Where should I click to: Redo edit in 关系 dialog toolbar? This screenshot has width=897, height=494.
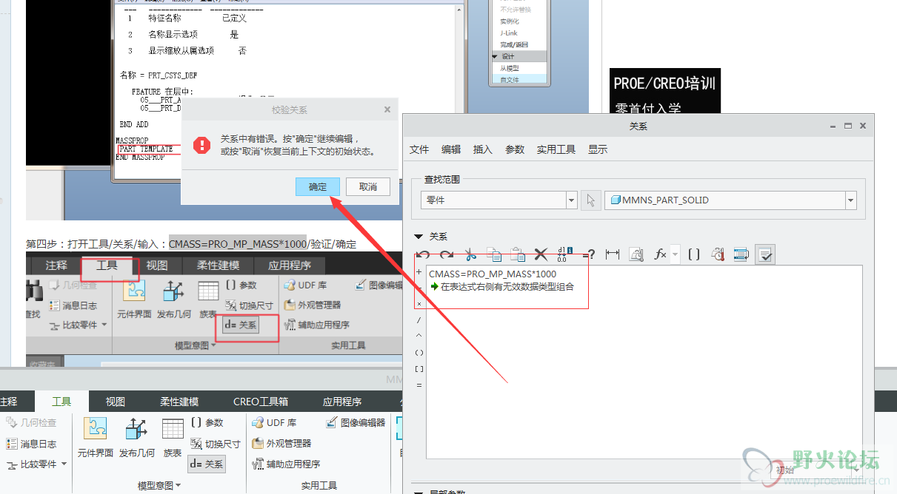(x=447, y=254)
